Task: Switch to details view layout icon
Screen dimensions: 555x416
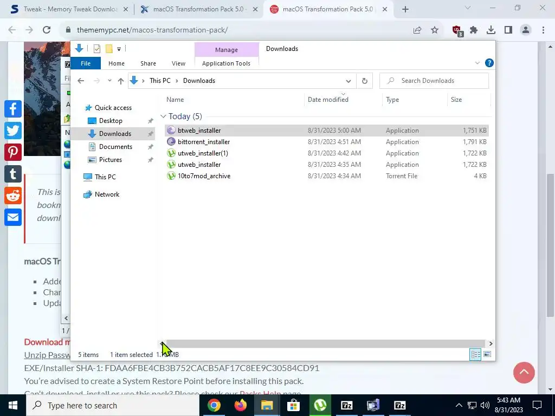Action: tap(475, 354)
